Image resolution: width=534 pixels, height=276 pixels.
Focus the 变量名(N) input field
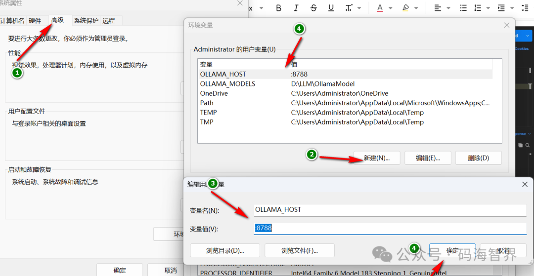[x=390, y=210]
